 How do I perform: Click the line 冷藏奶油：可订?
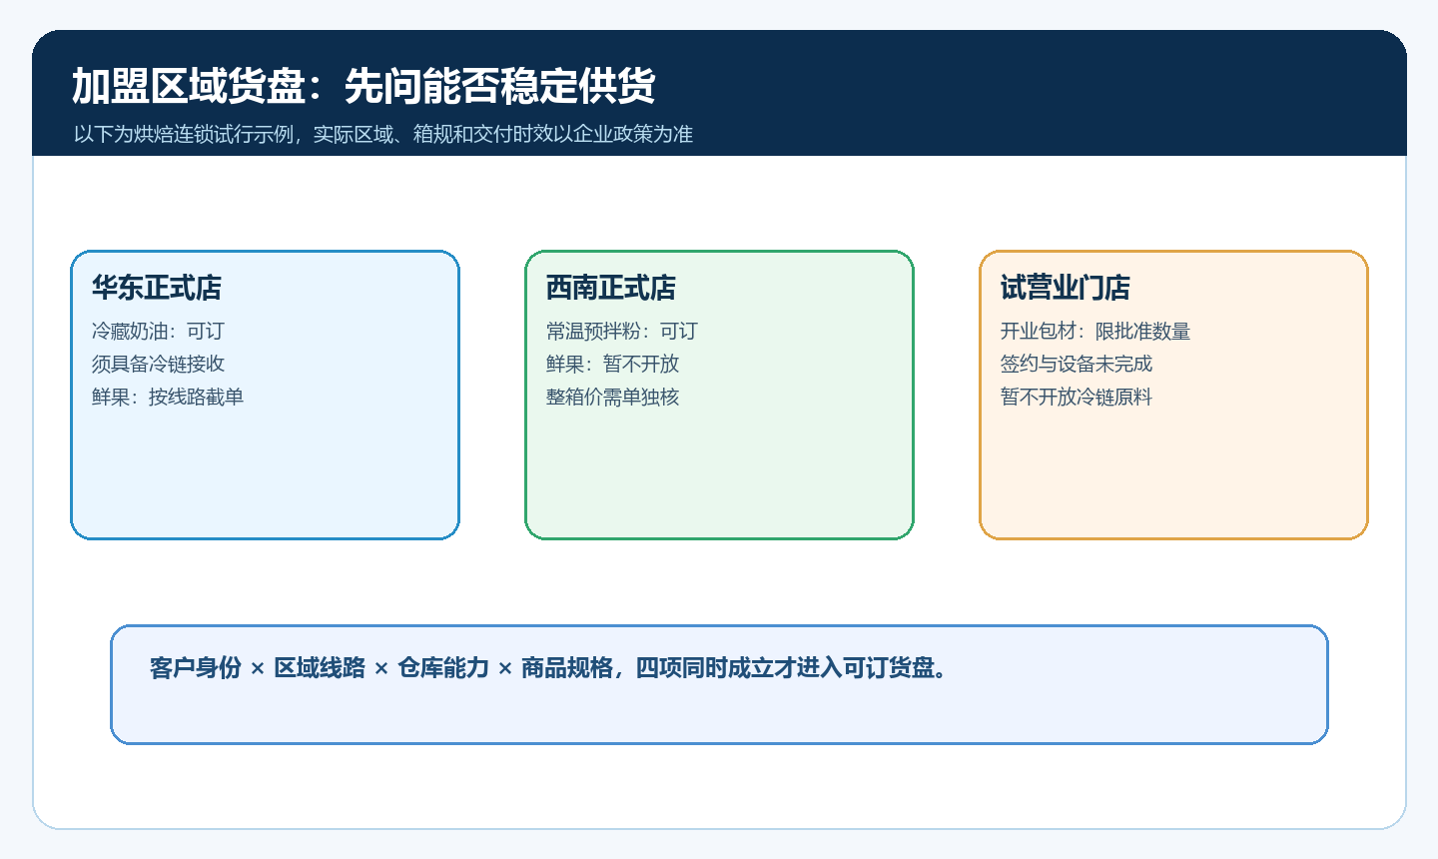coord(158,331)
